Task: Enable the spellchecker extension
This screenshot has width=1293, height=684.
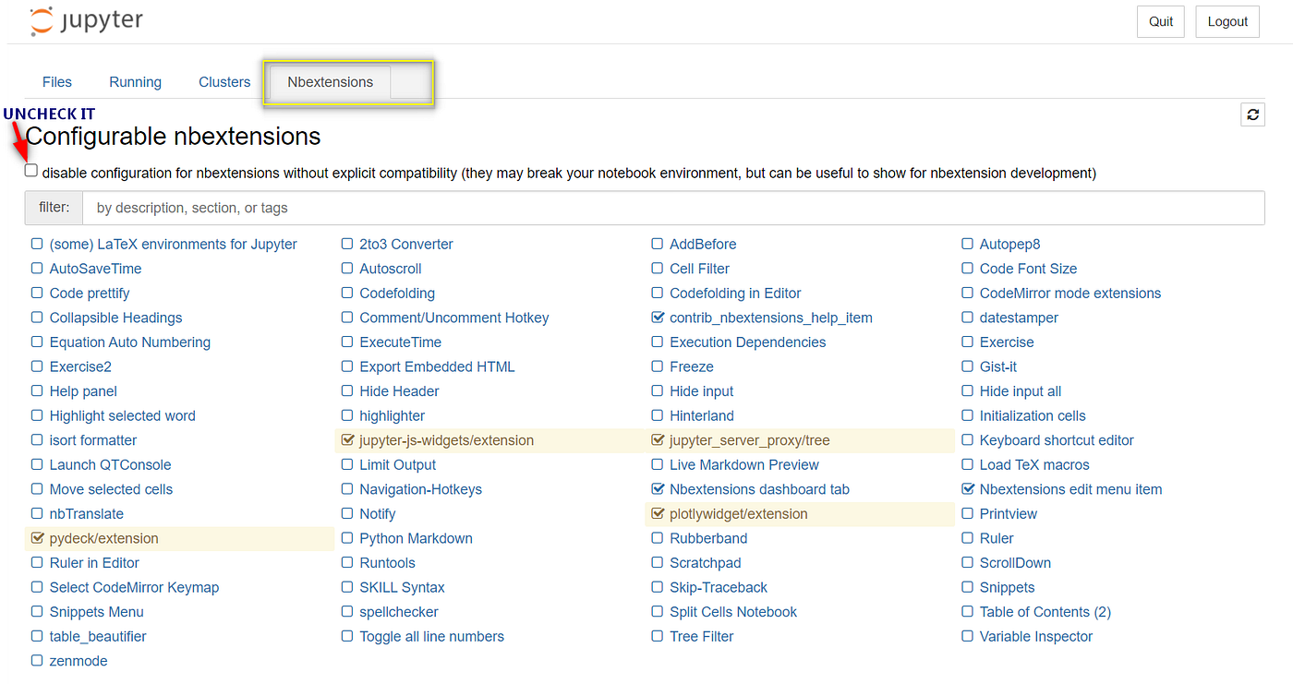Action: 346,611
